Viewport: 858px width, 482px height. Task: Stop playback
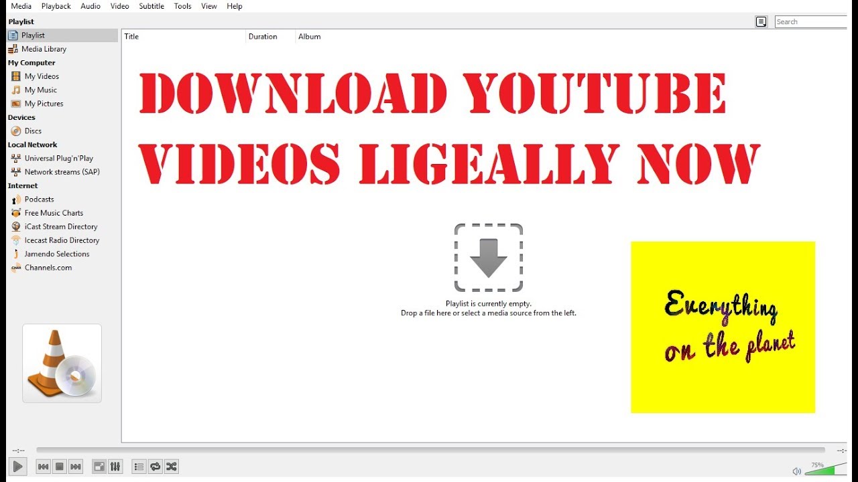(59, 467)
